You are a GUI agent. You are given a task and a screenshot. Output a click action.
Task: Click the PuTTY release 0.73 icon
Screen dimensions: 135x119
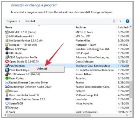[7, 74]
